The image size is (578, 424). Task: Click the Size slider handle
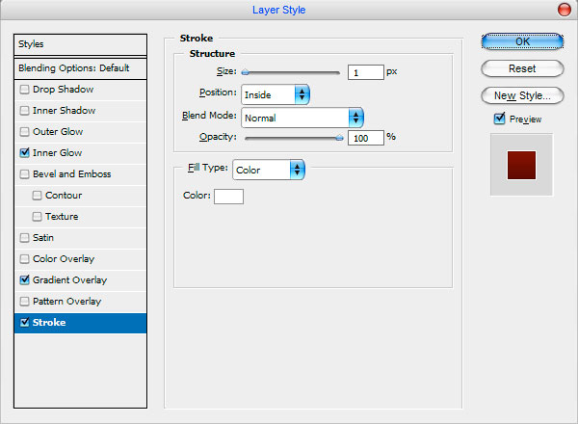click(x=245, y=72)
